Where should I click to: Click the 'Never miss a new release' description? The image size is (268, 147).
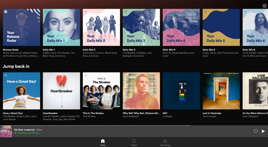[21, 54]
